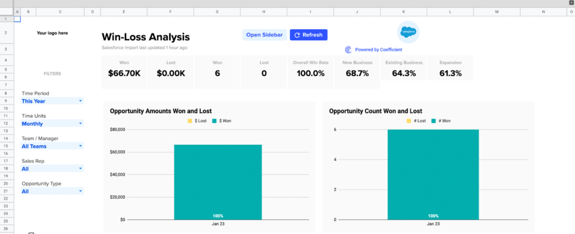575x234 pixels.
Task: Click the Salesforce cloud logo
Action: tap(408, 33)
